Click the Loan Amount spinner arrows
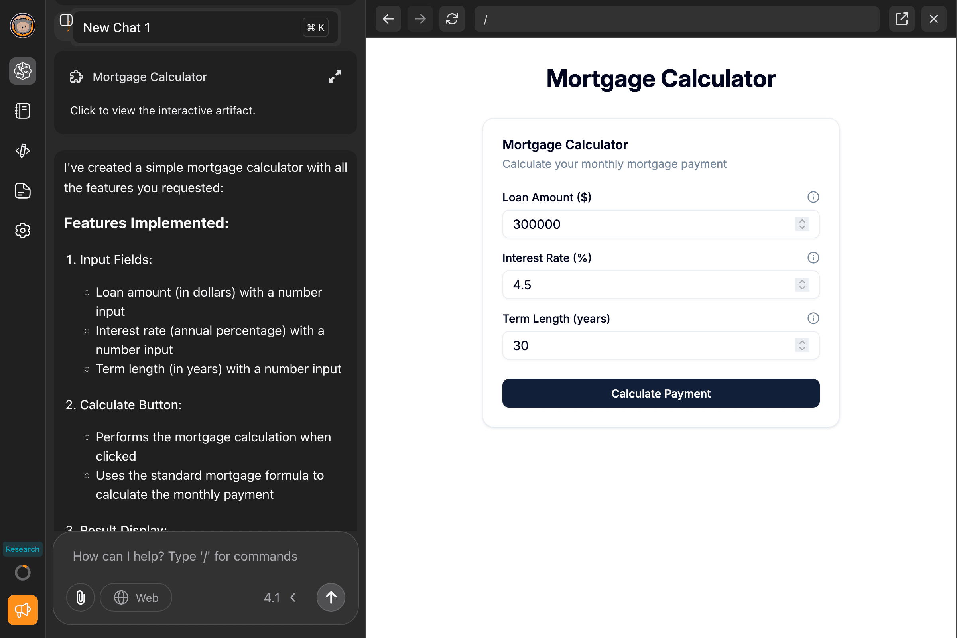 (802, 224)
